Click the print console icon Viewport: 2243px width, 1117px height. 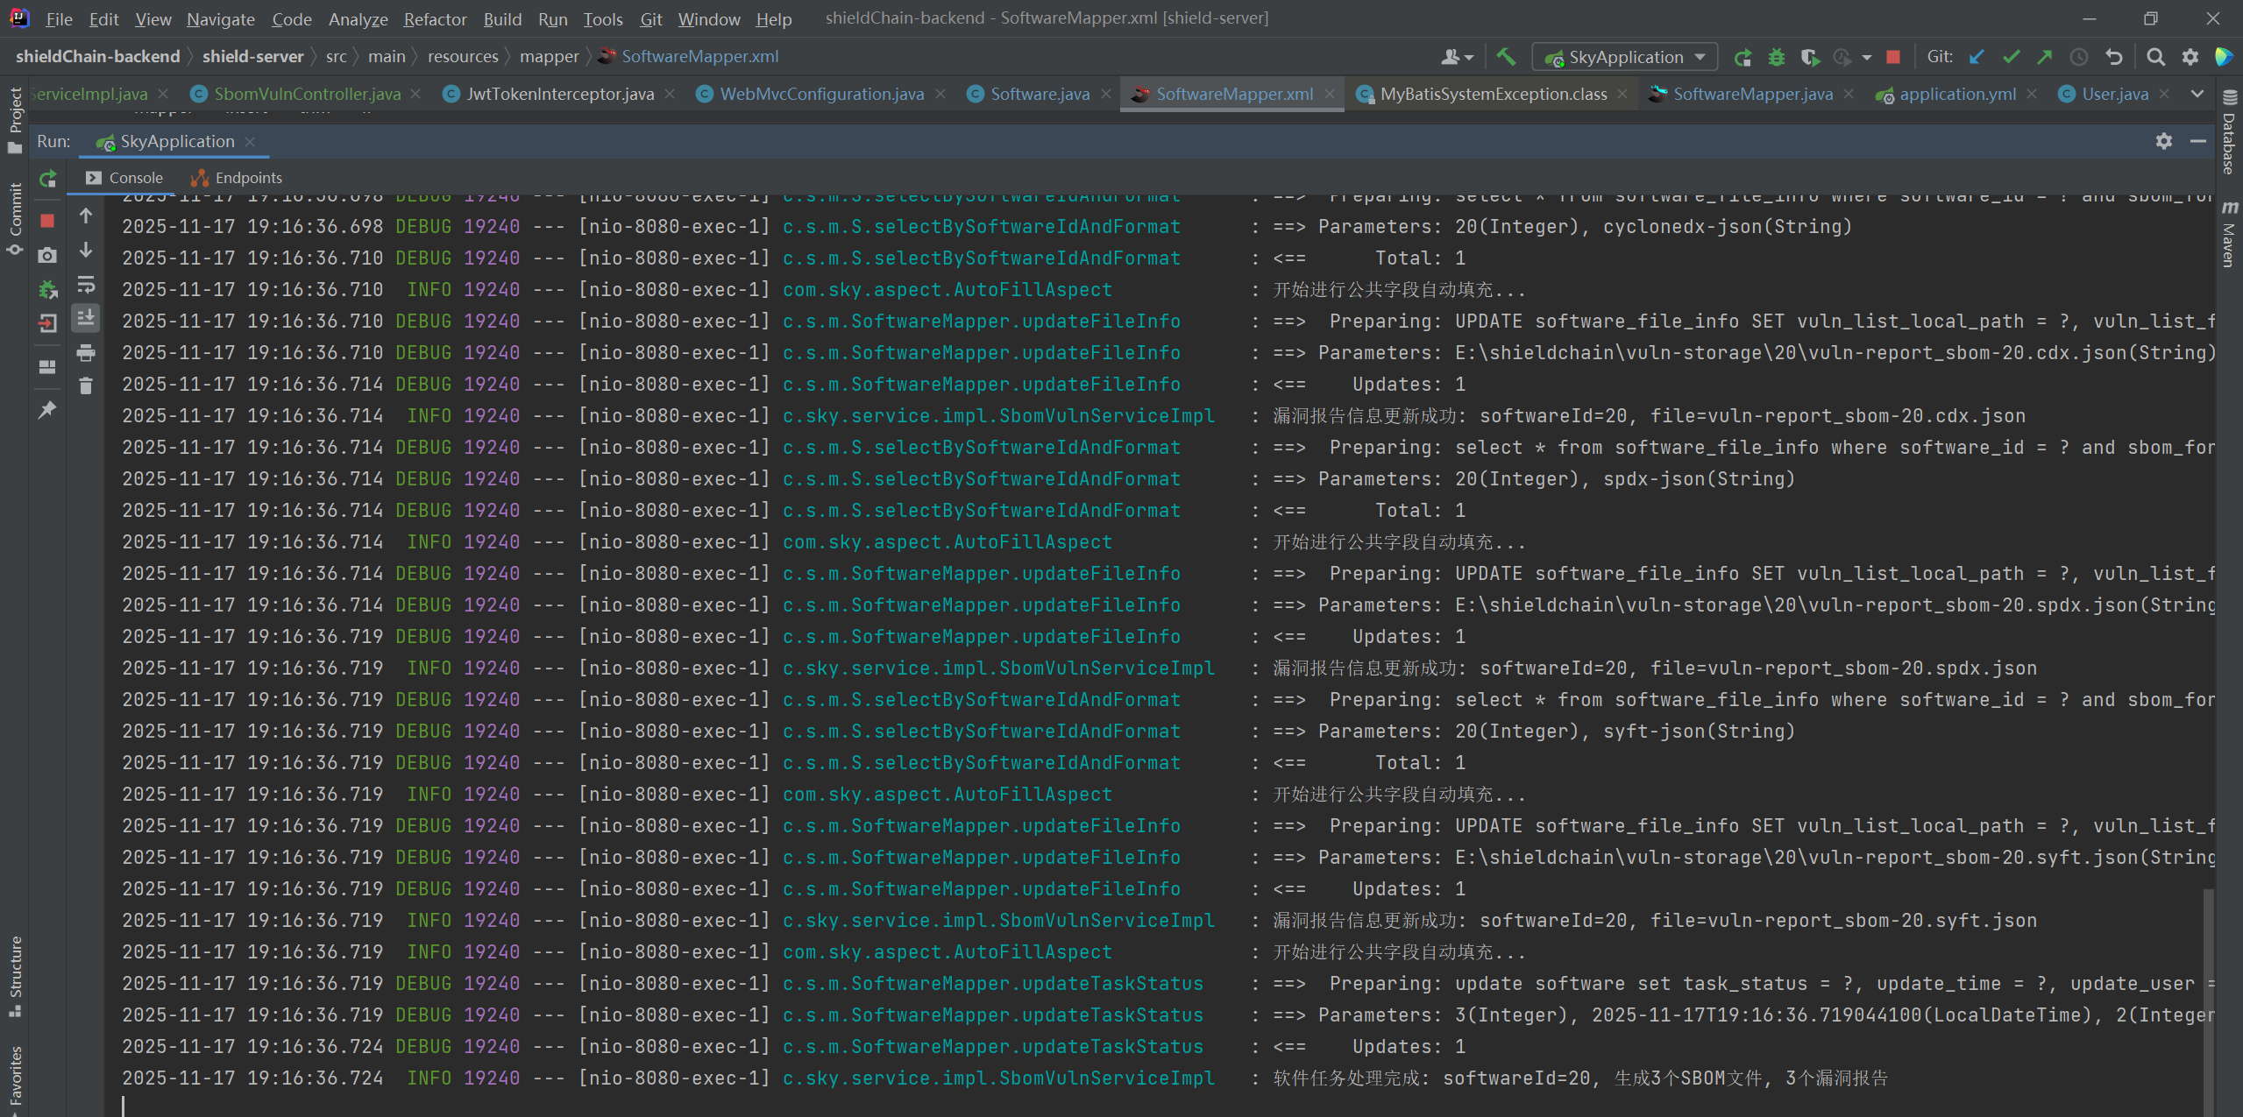tap(86, 353)
